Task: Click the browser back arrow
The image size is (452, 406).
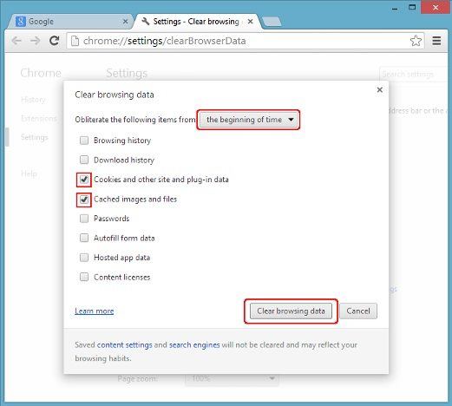Action: (16, 41)
